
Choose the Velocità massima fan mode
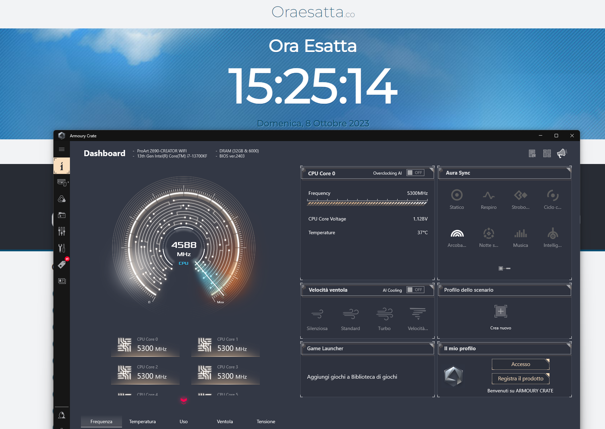click(x=418, y=319)
